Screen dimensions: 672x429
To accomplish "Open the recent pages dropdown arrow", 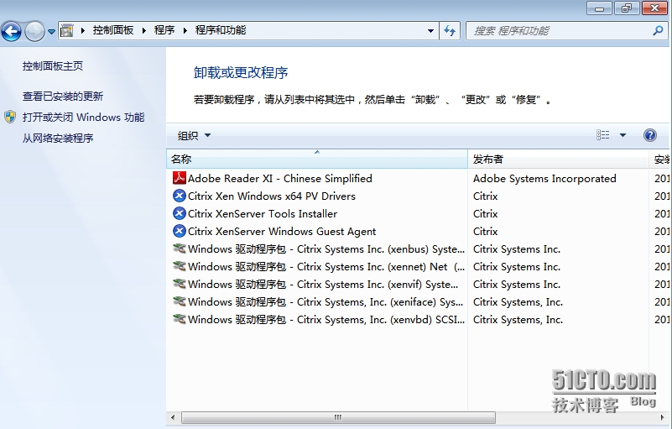I will point(51,31).
